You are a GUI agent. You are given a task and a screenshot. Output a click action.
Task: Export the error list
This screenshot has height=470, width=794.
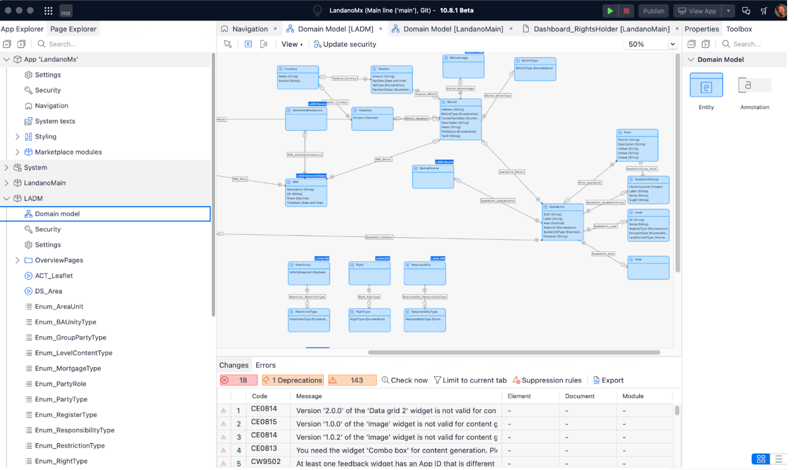pyautogui.click(x=608, y=380)
